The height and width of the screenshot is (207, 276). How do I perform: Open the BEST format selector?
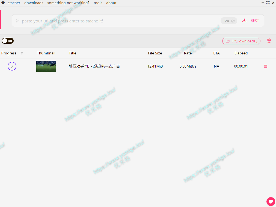[254, 21]
